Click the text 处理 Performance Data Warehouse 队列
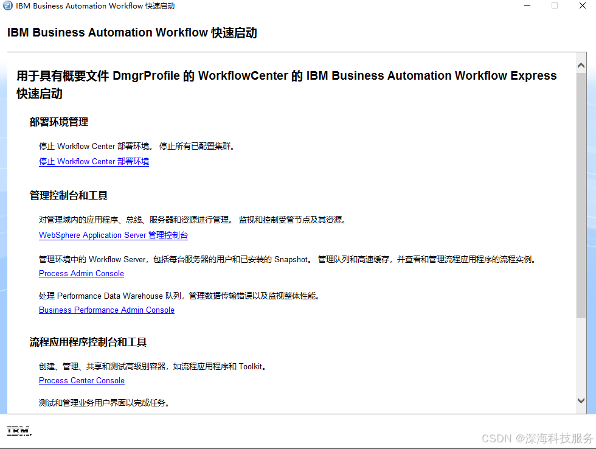This screenshot has width=596, height=449. [x=111, y=296]
